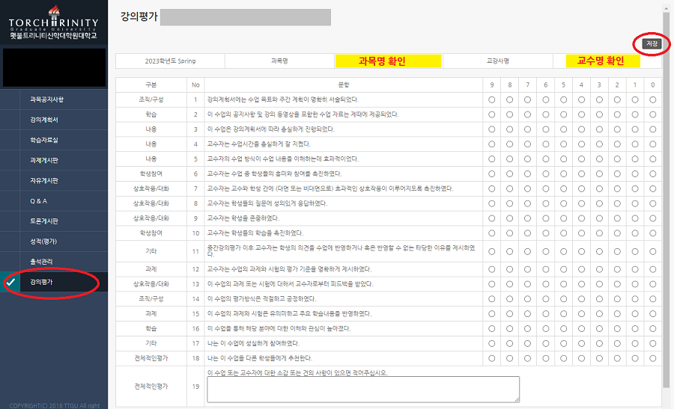Click the Torch Trinity logo

tap(53, 23)
